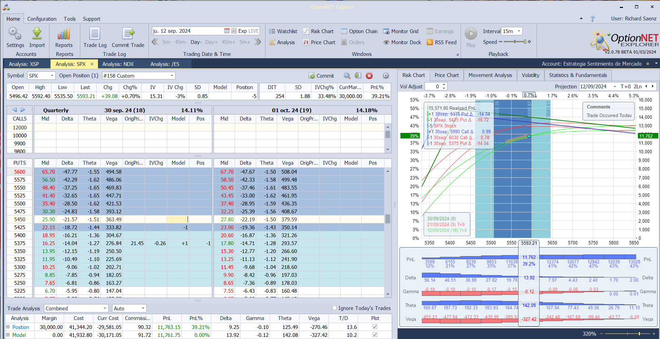The height and width of the screenshot is (339, 660).
Task: Toggle Plot checkbox for Model row
Action: pos(375,335)
